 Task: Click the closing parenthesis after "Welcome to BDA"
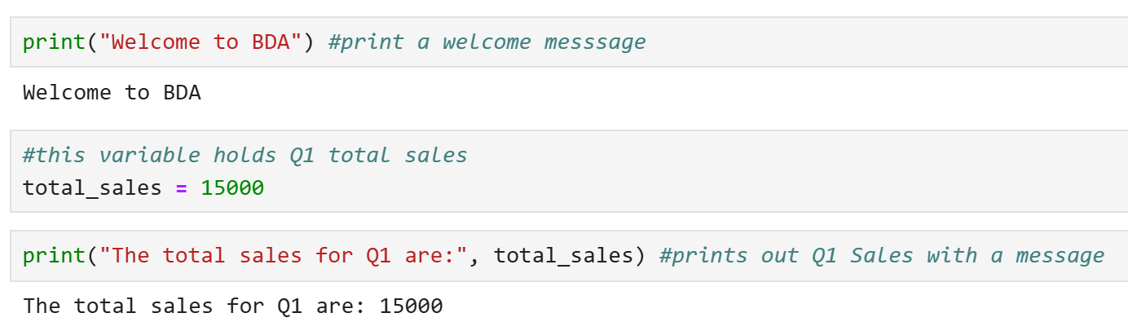309,42
